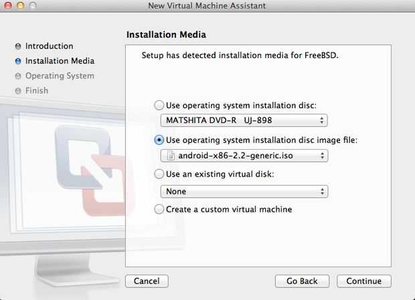Go to the Introduction step in sidebar
Screen dimensions: 415x300
pyautogui.click(x=49, y=47)
